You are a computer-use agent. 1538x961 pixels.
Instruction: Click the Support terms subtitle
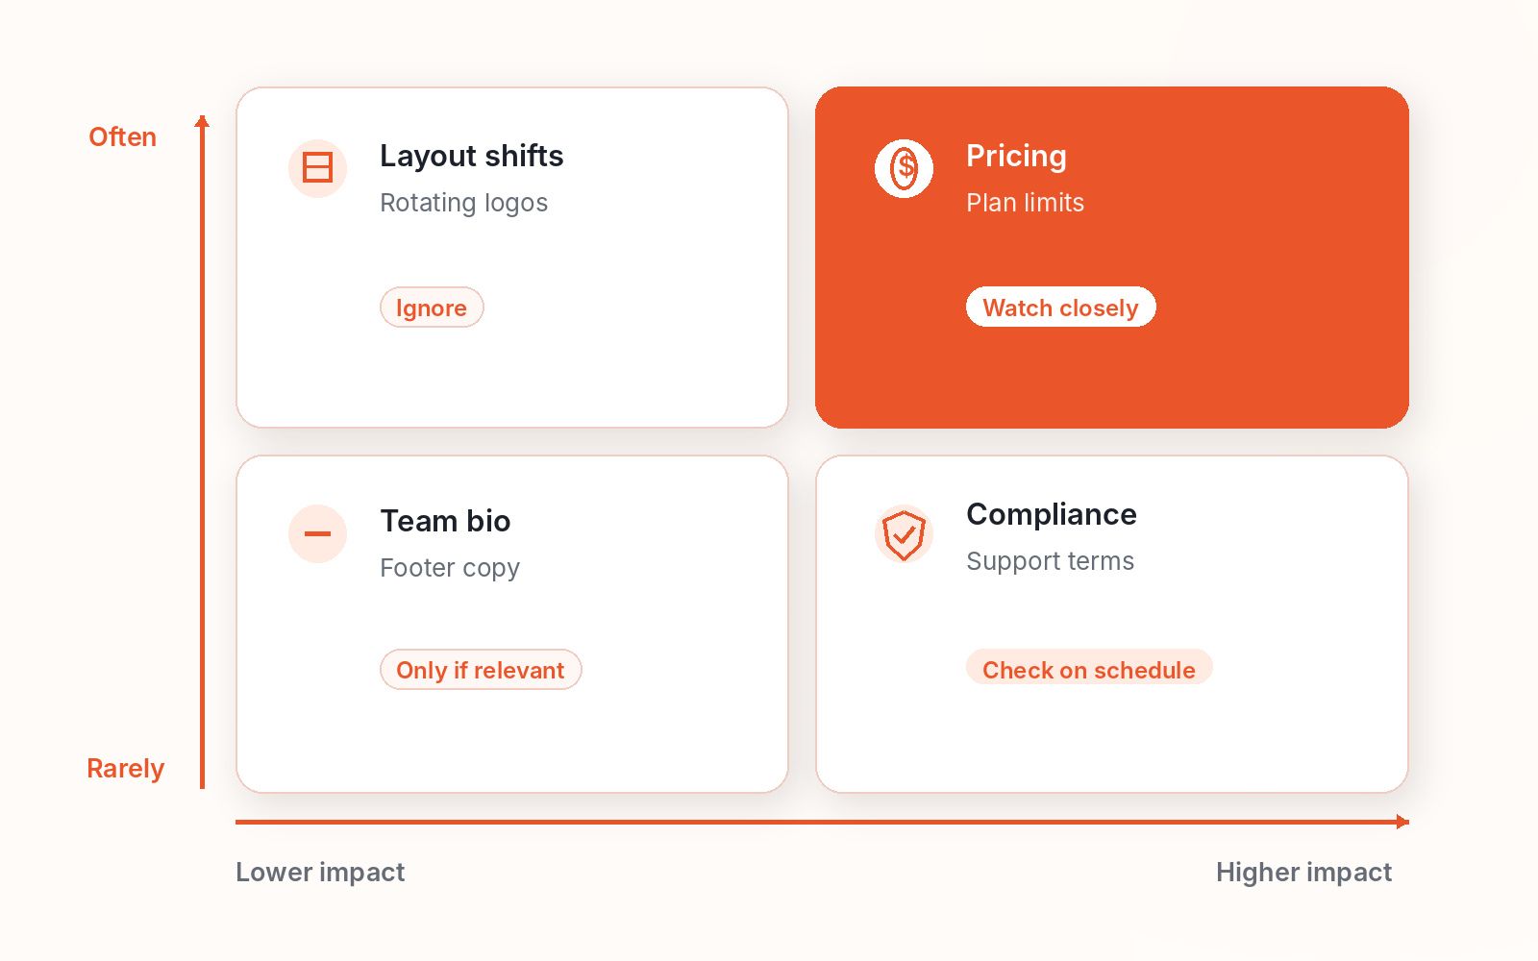tap(1050, 561)
